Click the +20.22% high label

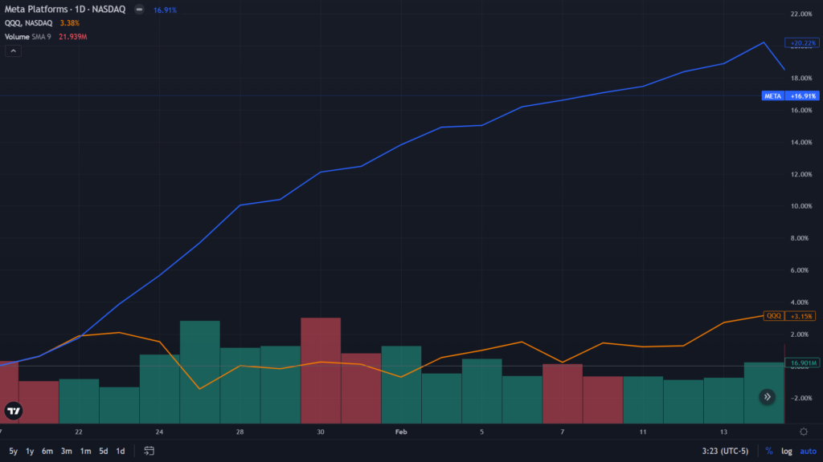[802, 43]
